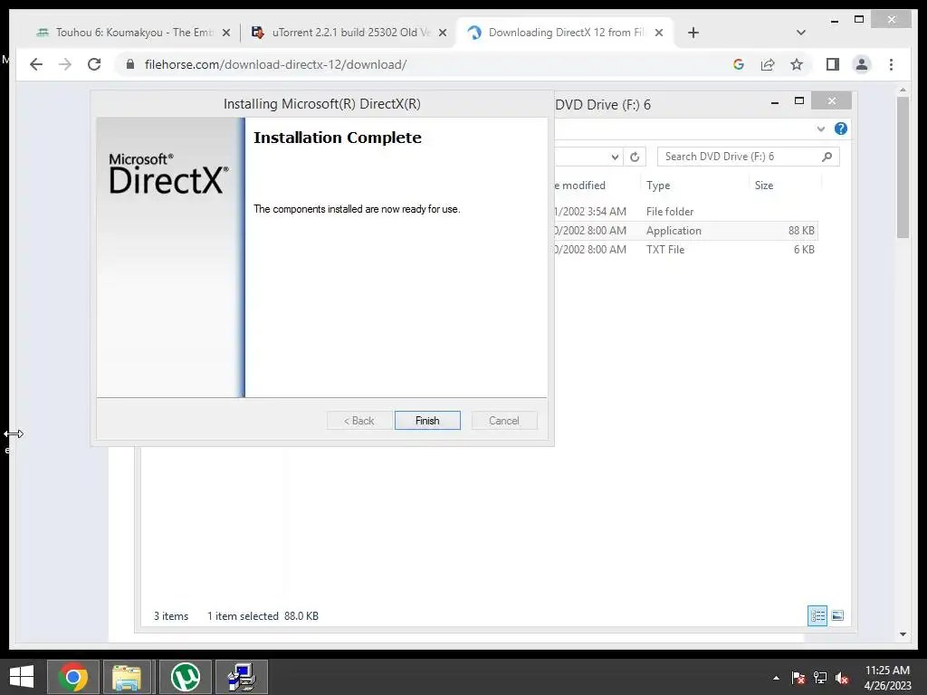This screenshot has height=695, width=927.
Task: Bookmark this page with the star
Action: pyautogui.click(x=797, y=64)
